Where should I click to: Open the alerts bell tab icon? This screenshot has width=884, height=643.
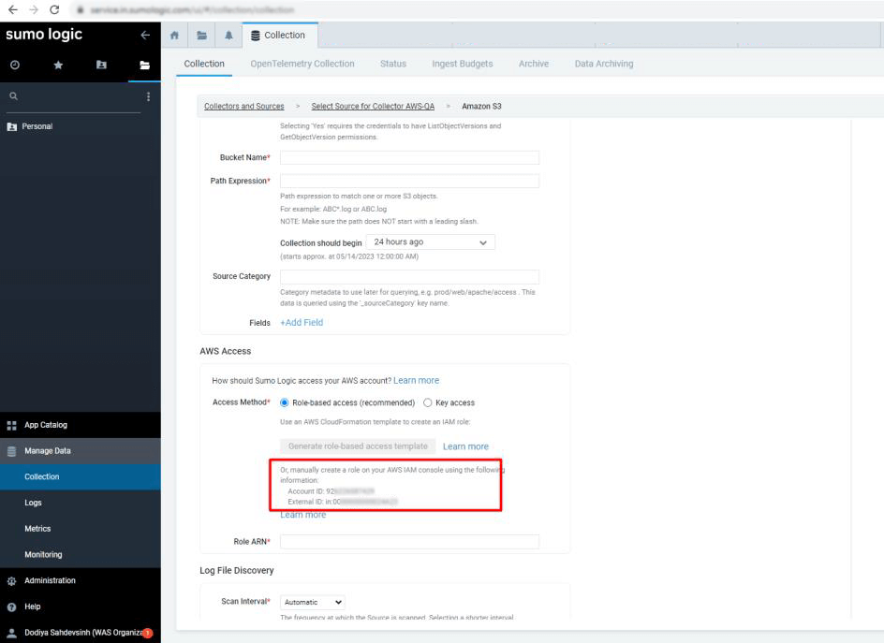(x=228, y=36)
